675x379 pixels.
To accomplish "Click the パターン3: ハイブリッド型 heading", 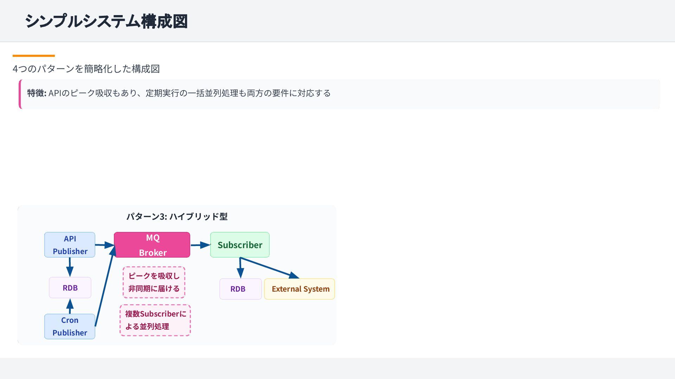I will click(x=177, y=217).
